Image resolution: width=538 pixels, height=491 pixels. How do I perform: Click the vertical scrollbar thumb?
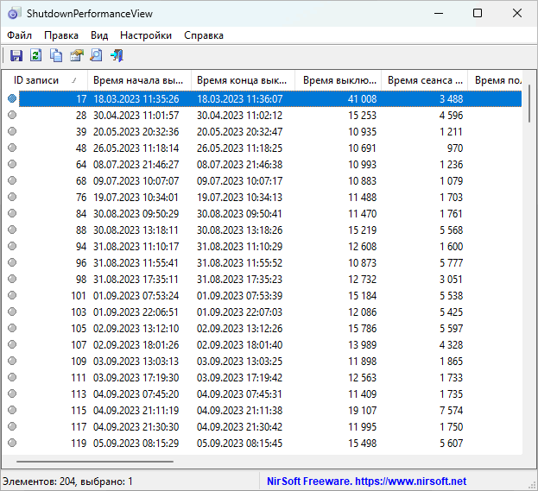(529, 104)
